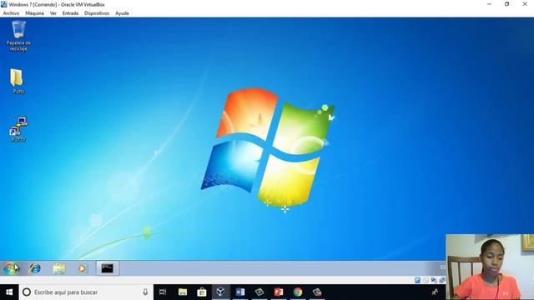
Task: Click the VirtualBox optical disk status icon
Action: (426, 280)
